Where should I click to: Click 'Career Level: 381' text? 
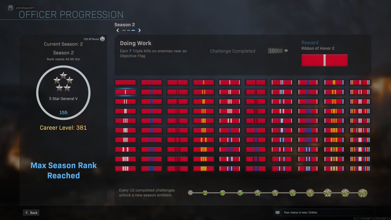63,127
